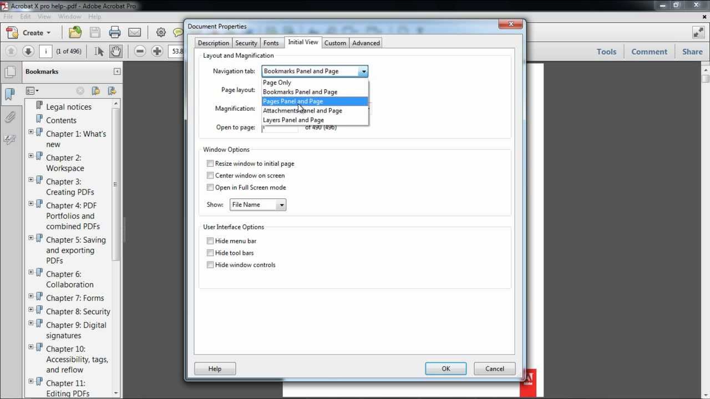Expand Chapter 6: Collaboration bookmark
The image size is (710, 399).
[31, 272]
